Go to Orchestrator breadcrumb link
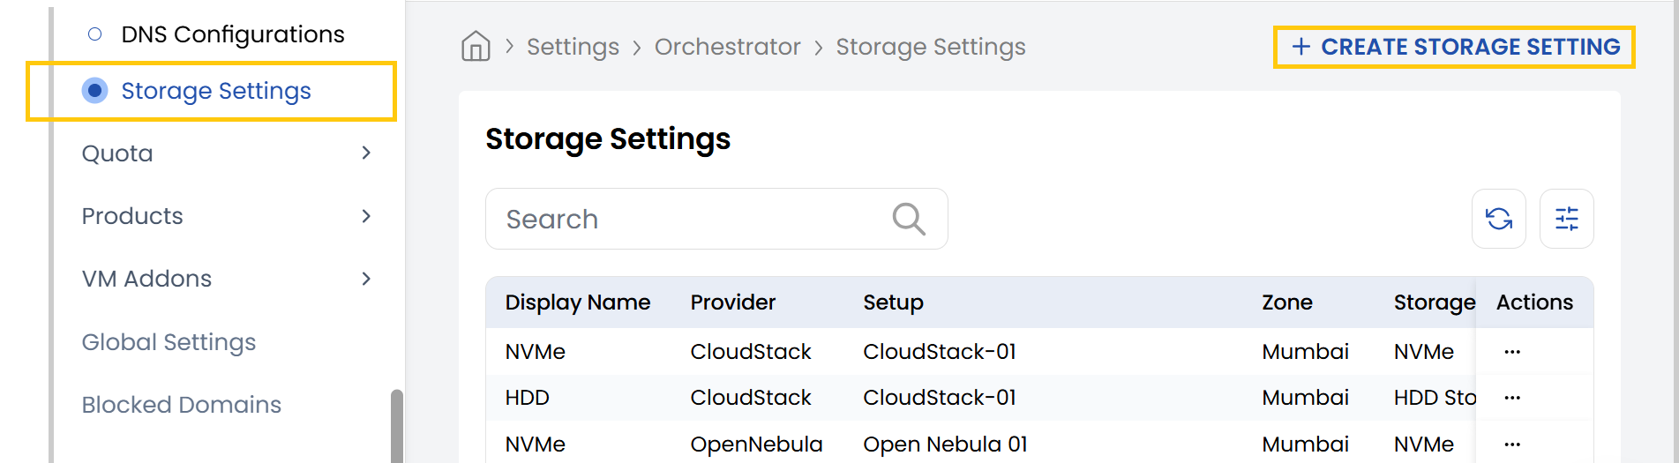The height and width of the screenshot is (463, 1679). click(727, 47)
